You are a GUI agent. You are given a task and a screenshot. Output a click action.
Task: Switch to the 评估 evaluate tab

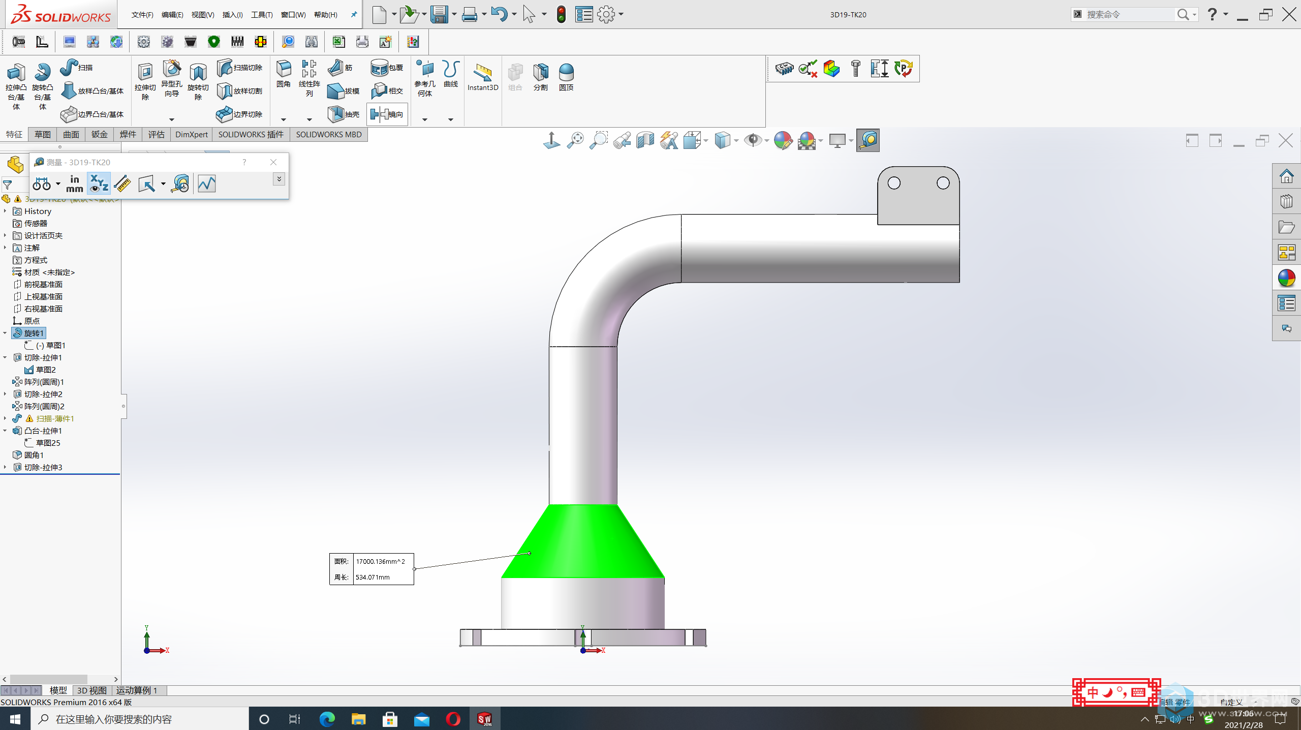coord(156,134)
